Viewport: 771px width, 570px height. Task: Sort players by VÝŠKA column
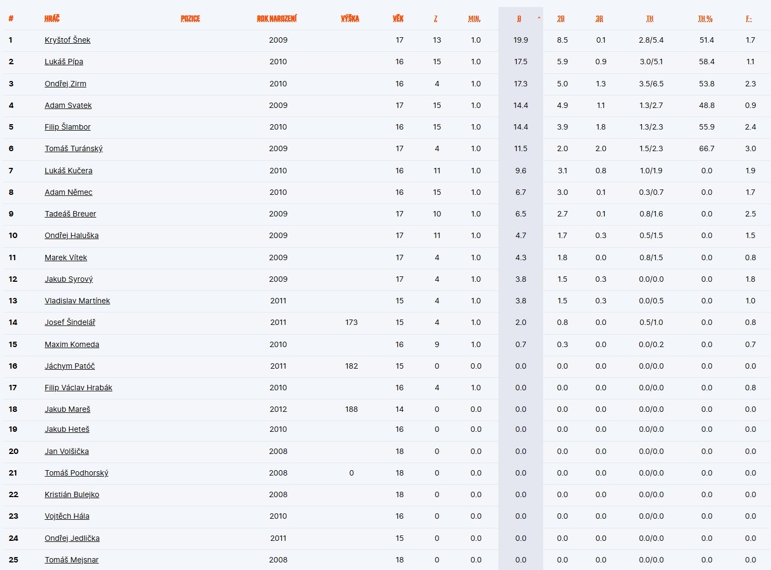tap(350, 19)
